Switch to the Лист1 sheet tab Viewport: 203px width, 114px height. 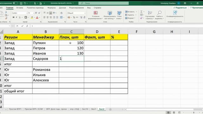94,109
